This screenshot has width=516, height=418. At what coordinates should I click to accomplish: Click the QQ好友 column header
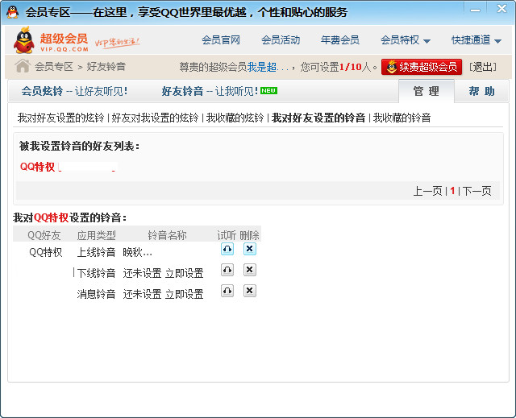point(44,235)
